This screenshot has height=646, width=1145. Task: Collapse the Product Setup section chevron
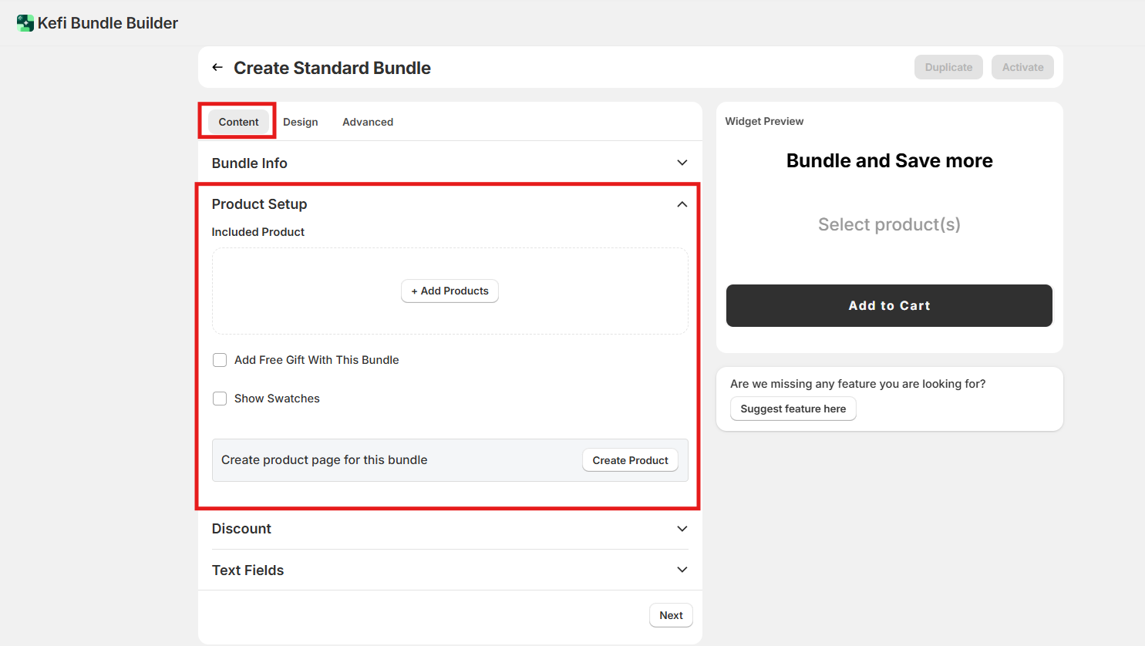pyautogui.click(x=682, y=204)
